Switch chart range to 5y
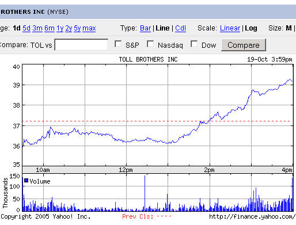 (x=77, y=28)
